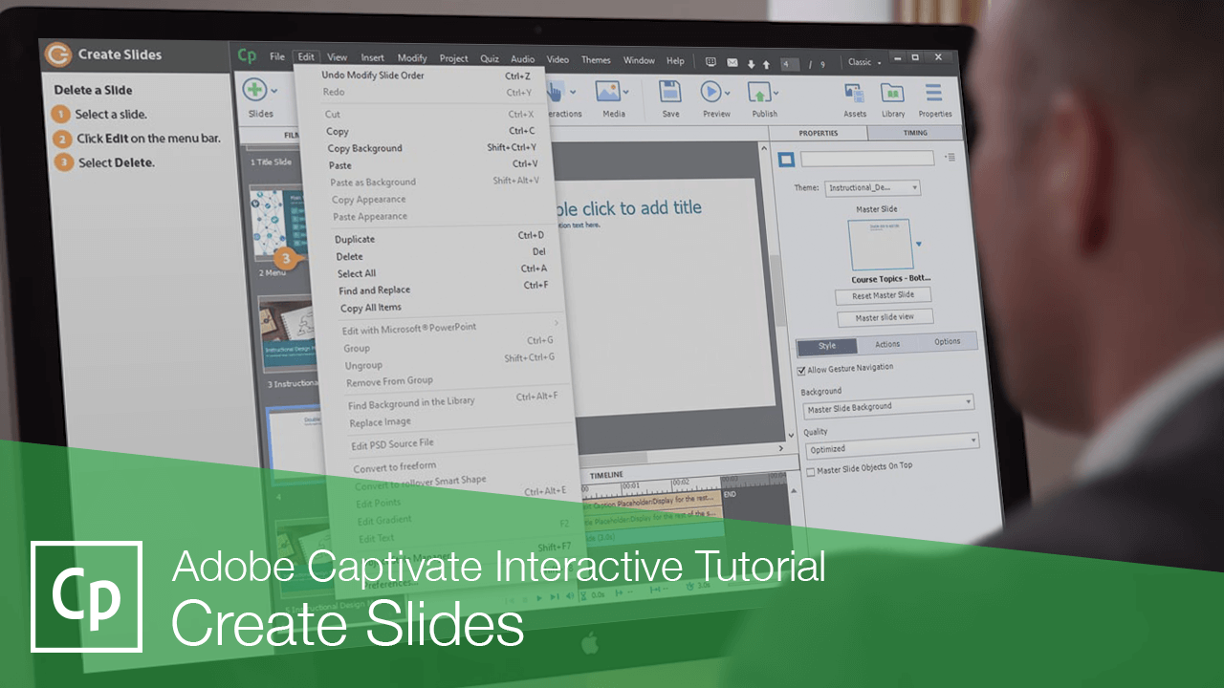Click the envelope mail icon

[732, 63]
